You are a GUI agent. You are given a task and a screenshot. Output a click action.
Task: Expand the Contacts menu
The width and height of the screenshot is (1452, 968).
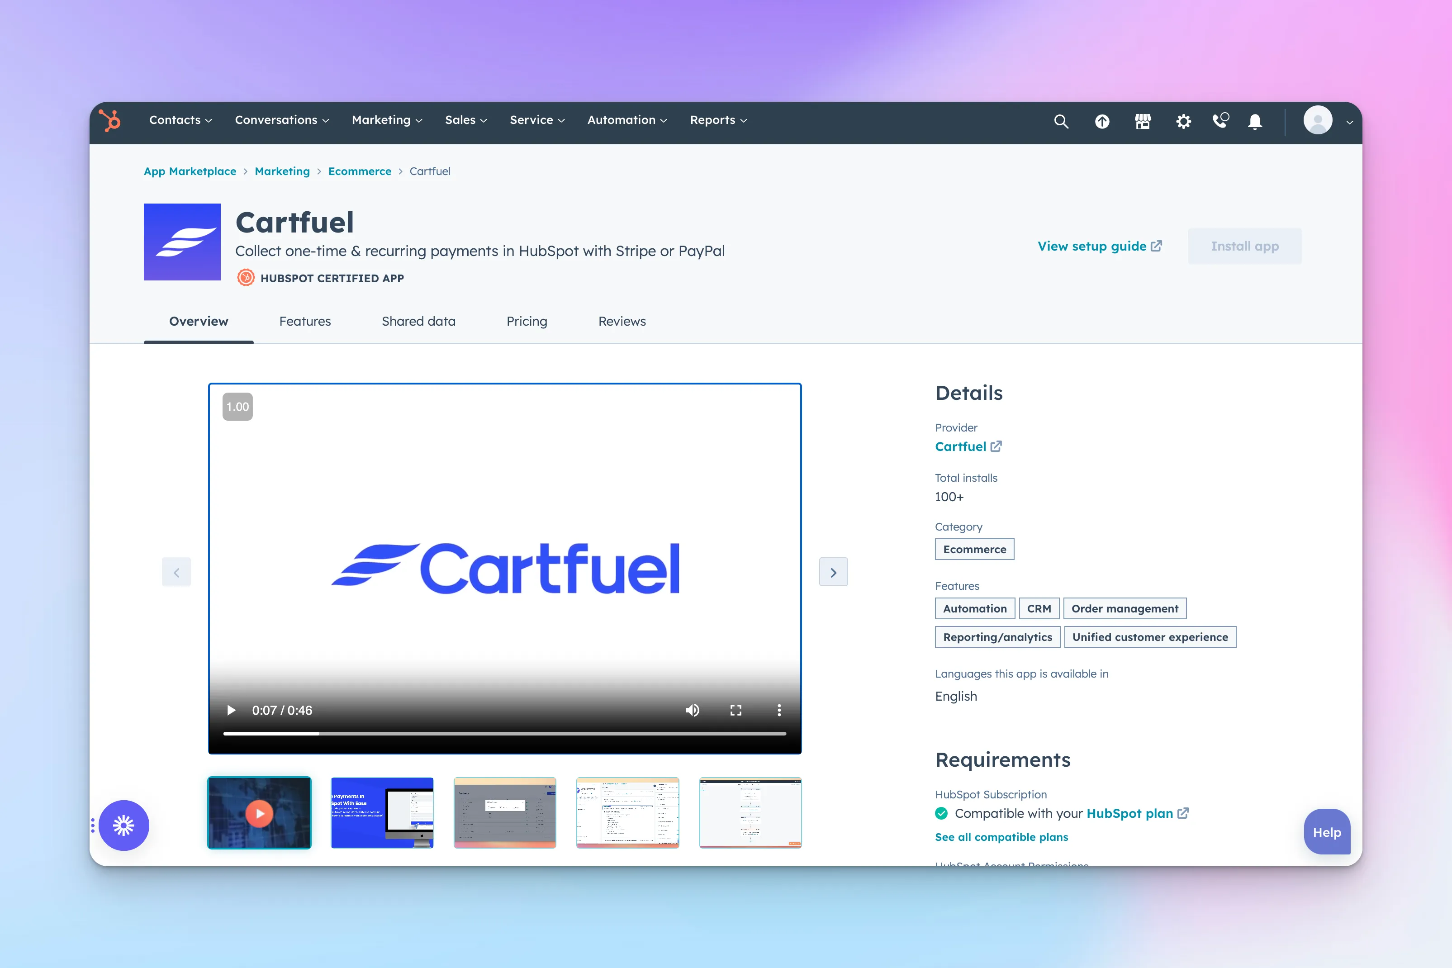(x=181, y=120)
